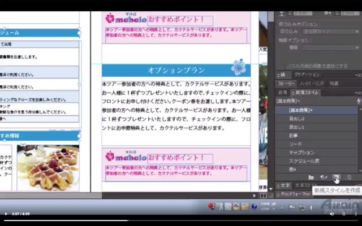The height and width of the screenshot is (226, 362).
Task: Switch to the グラデーション tab
Action: click(307, 75)
